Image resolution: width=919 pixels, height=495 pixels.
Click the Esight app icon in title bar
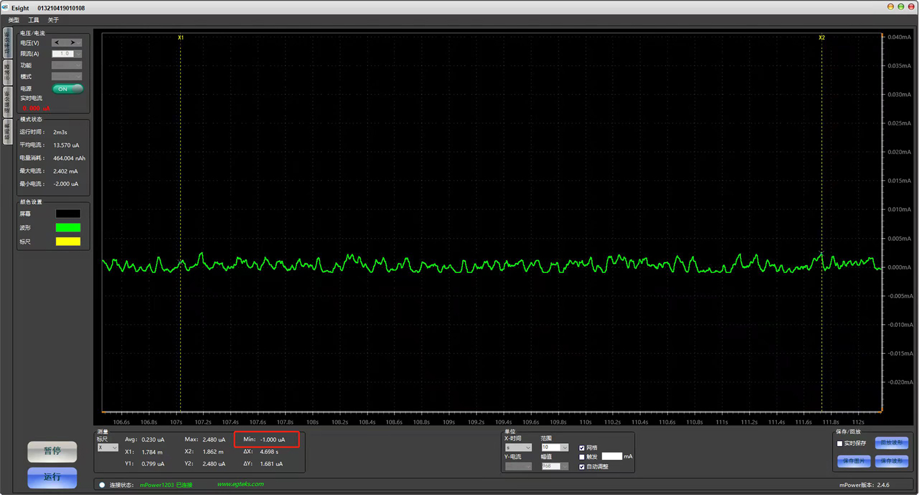tap(5, 7)
